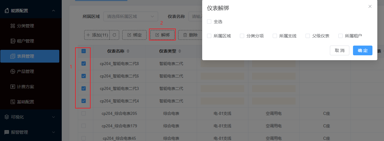Select the cp204_综合电表205 row checkbox
Image resolution: width=384 pixels, height=141 pixels.
click(84, 113)
